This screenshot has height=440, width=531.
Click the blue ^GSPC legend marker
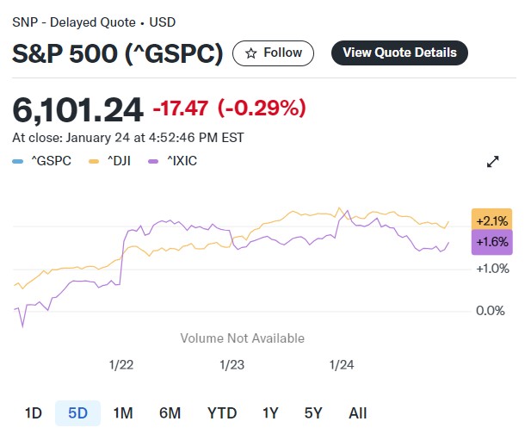[19, 161]
